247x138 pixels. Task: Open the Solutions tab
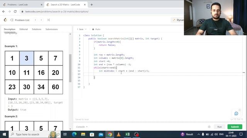[37, 29]
